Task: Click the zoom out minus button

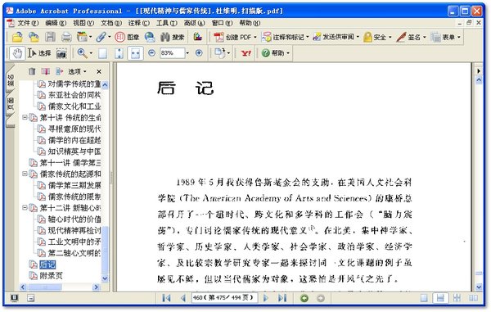Action: 151,53
